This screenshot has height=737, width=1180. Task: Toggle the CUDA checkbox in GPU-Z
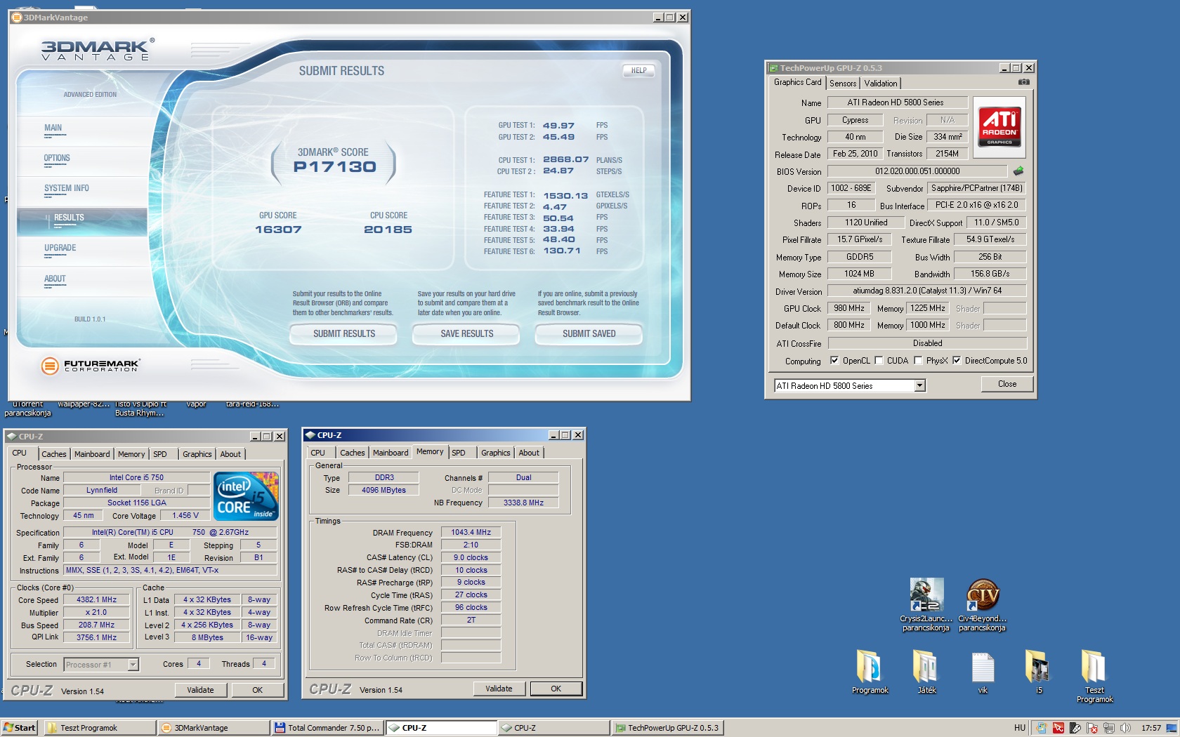click(x=879, y=361)
